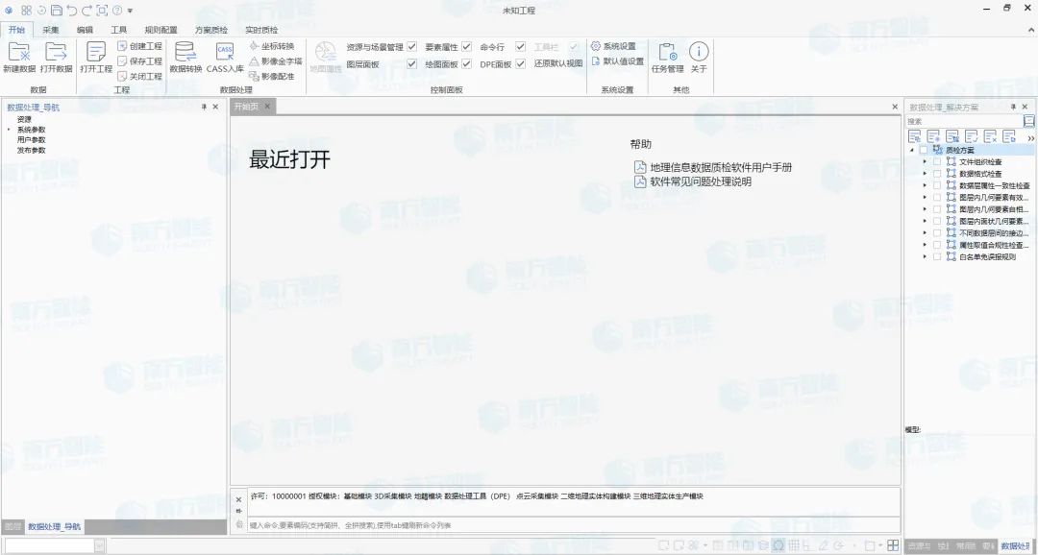Click the quick-access save disk icon
Image resolution: width=1038 pixels, height=555 pixels.
tap(57, 10)
